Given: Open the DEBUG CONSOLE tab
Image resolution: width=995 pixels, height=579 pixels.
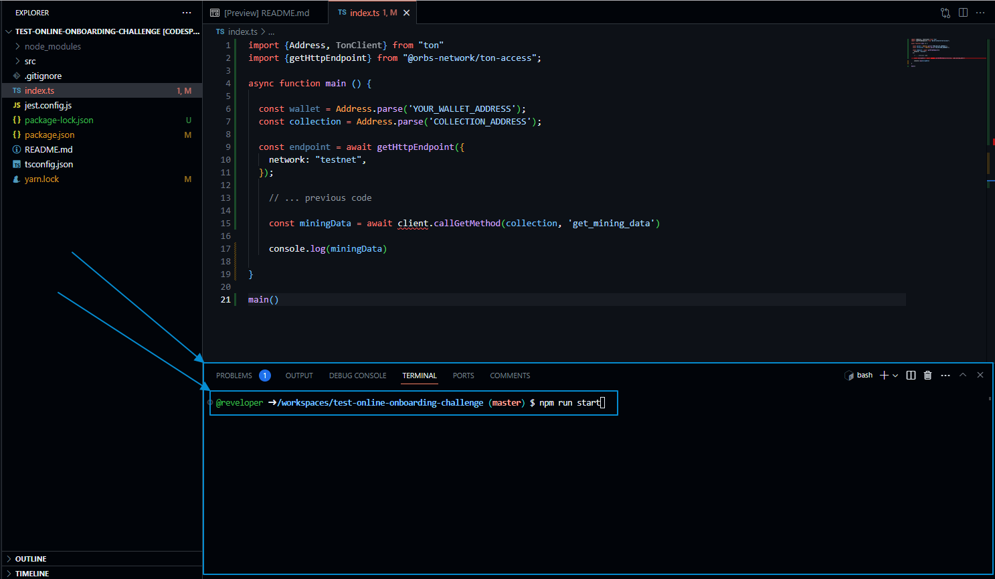Looking at the screenshot, I should pos(357,376).
